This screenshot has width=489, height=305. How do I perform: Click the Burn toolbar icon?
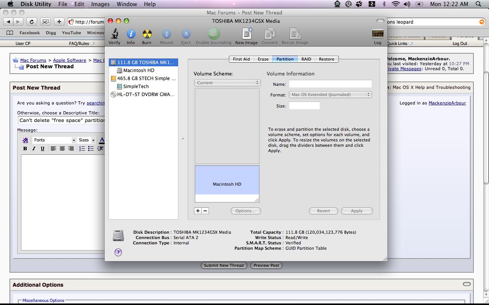coord(147,34)
